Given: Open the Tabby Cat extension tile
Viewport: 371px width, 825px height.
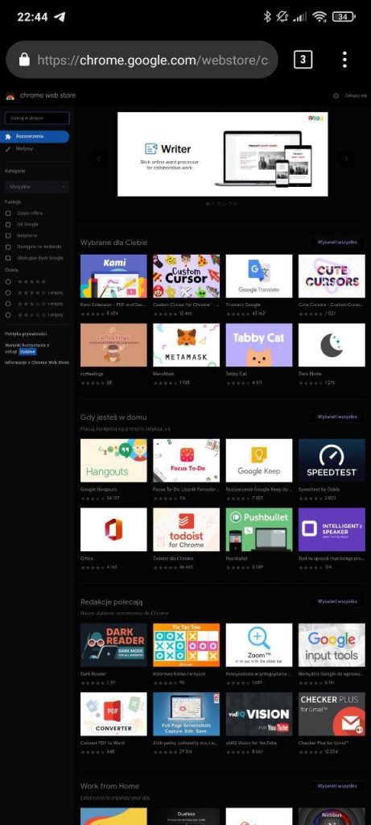Looking at the screenshot, I should click(x=259, y=345).
